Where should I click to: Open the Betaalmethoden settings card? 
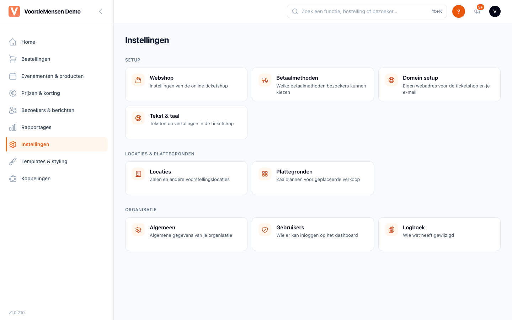pyautogui.click(x=313, y=85)
